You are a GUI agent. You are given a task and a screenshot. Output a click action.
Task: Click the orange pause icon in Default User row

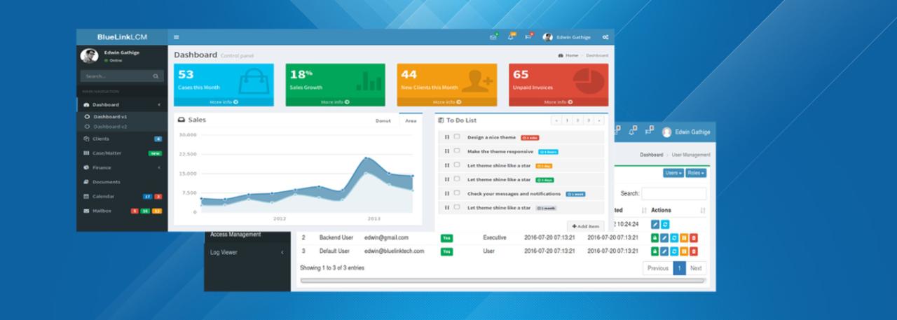click(x=684, y=251)
